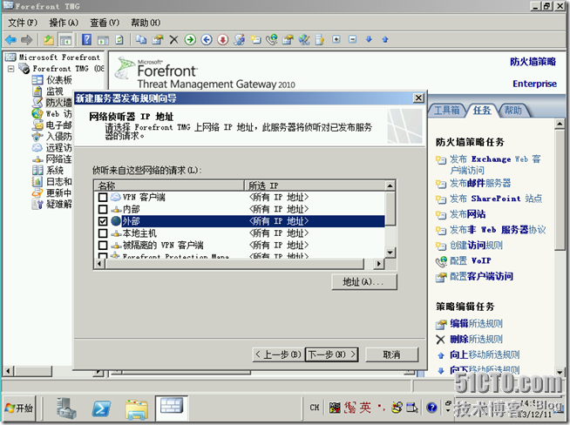Check the VPN 客户端 network checkbox
This screenshot has height=425, width=570.
[x=103, y=197]
